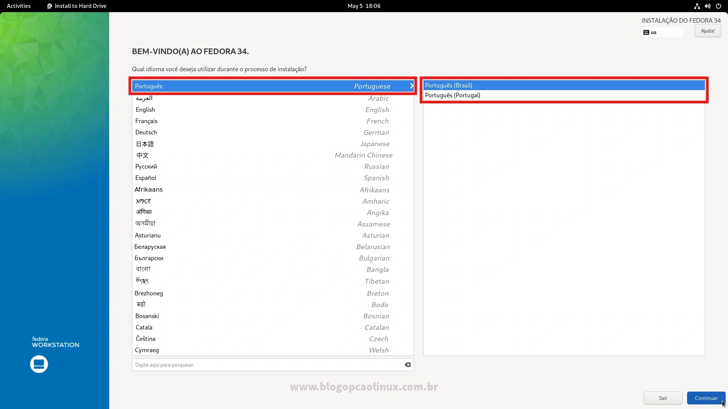Select Deutsch in the language list
The height and width of the screenshot is (409, 728).
(x=273, y=132)
